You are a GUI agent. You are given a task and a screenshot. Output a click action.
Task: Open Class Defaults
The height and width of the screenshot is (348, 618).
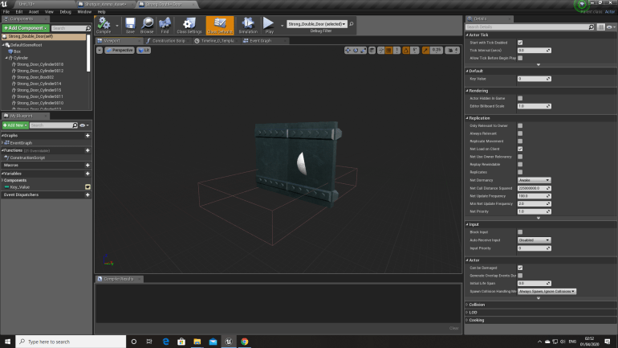coord(220,25)
